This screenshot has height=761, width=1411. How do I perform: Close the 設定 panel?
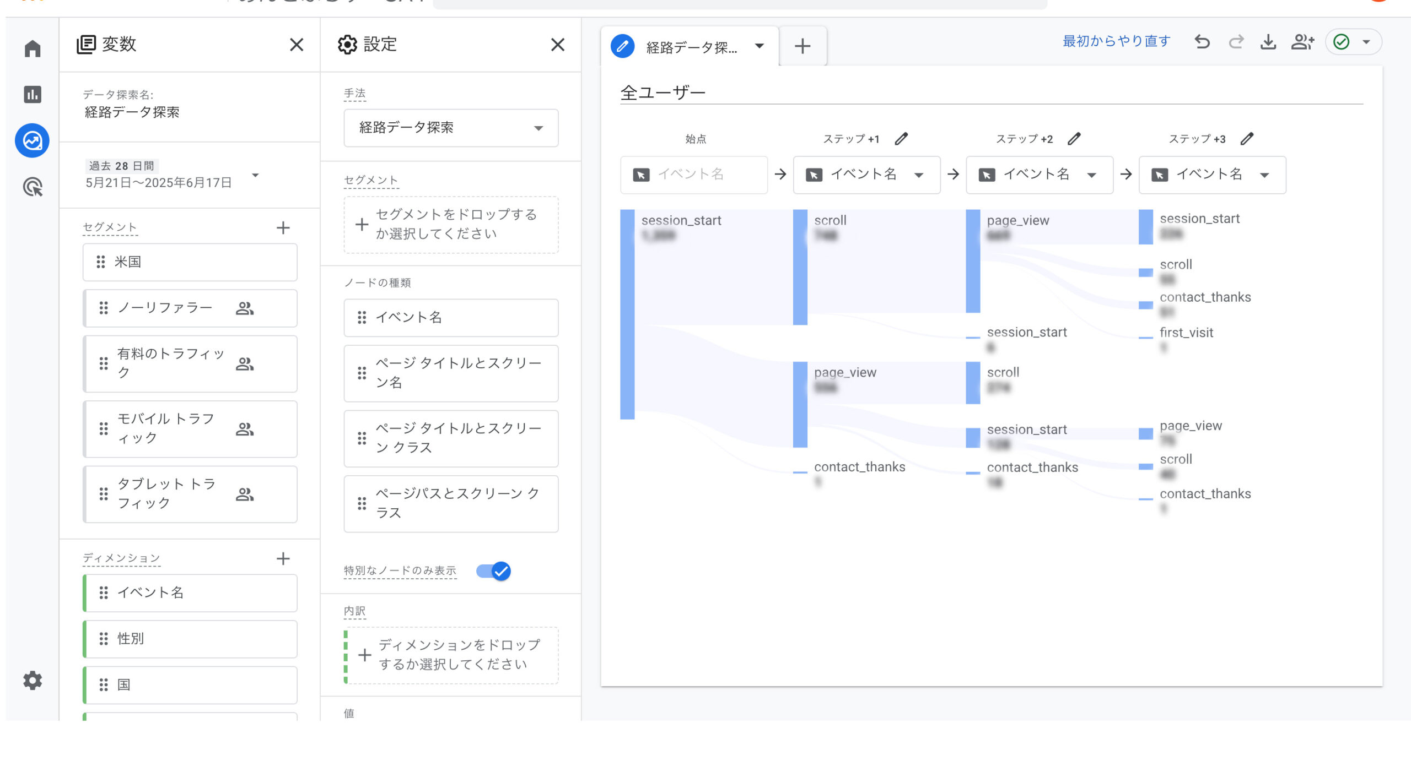[558, 45]
